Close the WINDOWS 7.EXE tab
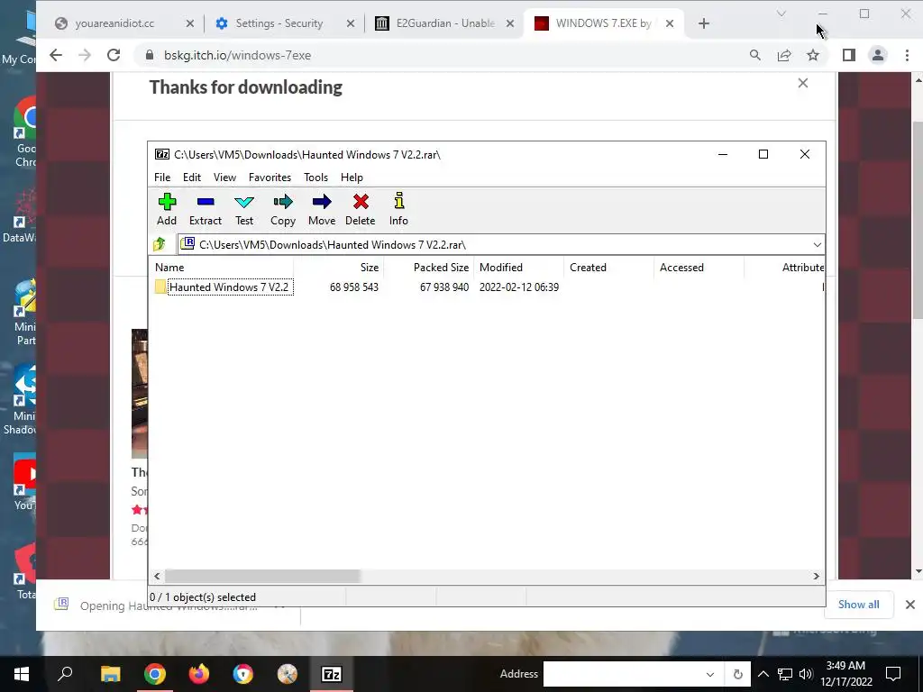The height and width of the screenshot is (692, 923). click(670, 23)
